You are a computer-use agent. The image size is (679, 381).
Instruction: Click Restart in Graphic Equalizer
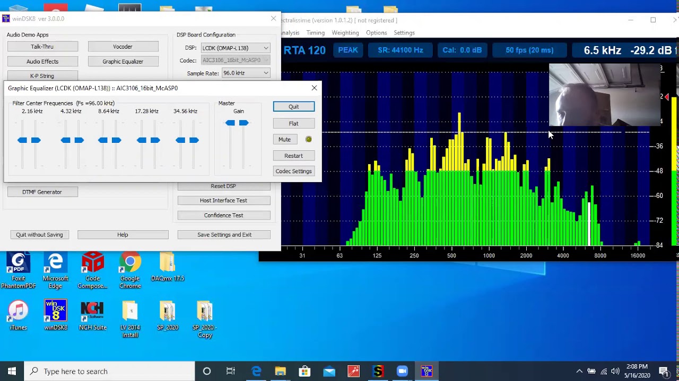click(x=294, y=156)
